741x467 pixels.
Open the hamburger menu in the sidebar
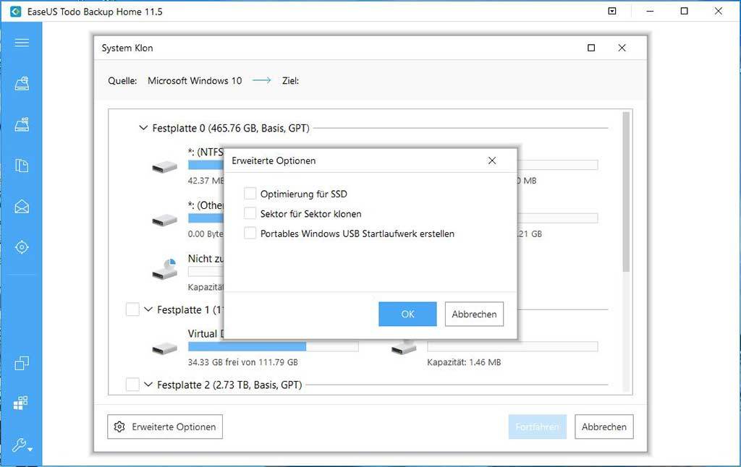coord(22,43)
